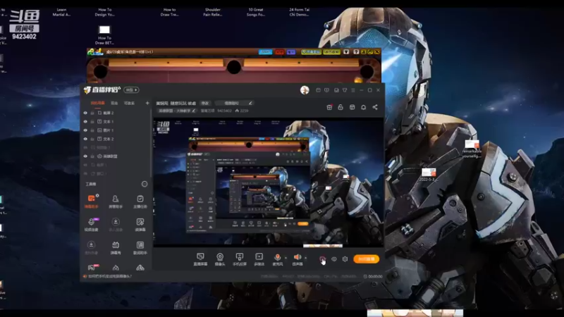The width and height of the screenshot is (564, 317).
Task: Click the tip link in status bar
Action: (110, 276)
